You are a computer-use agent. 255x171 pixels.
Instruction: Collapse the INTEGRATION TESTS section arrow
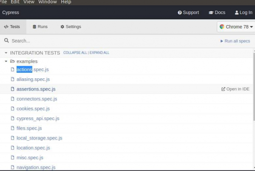[6, 53]
